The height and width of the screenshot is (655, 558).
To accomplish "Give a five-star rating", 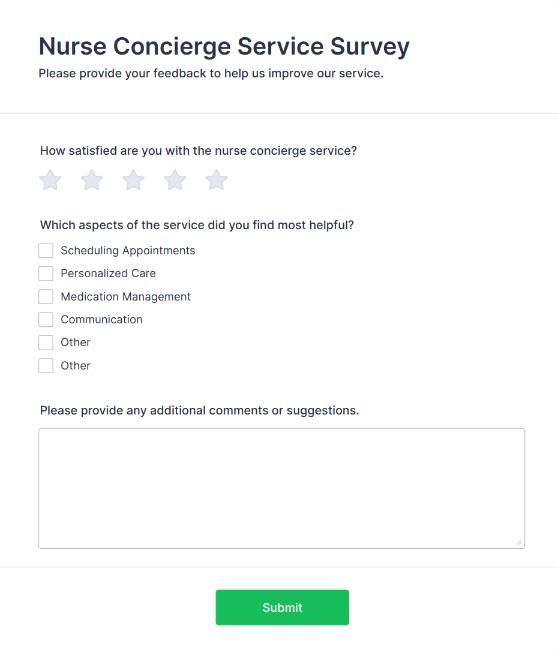I will point(216,179).
